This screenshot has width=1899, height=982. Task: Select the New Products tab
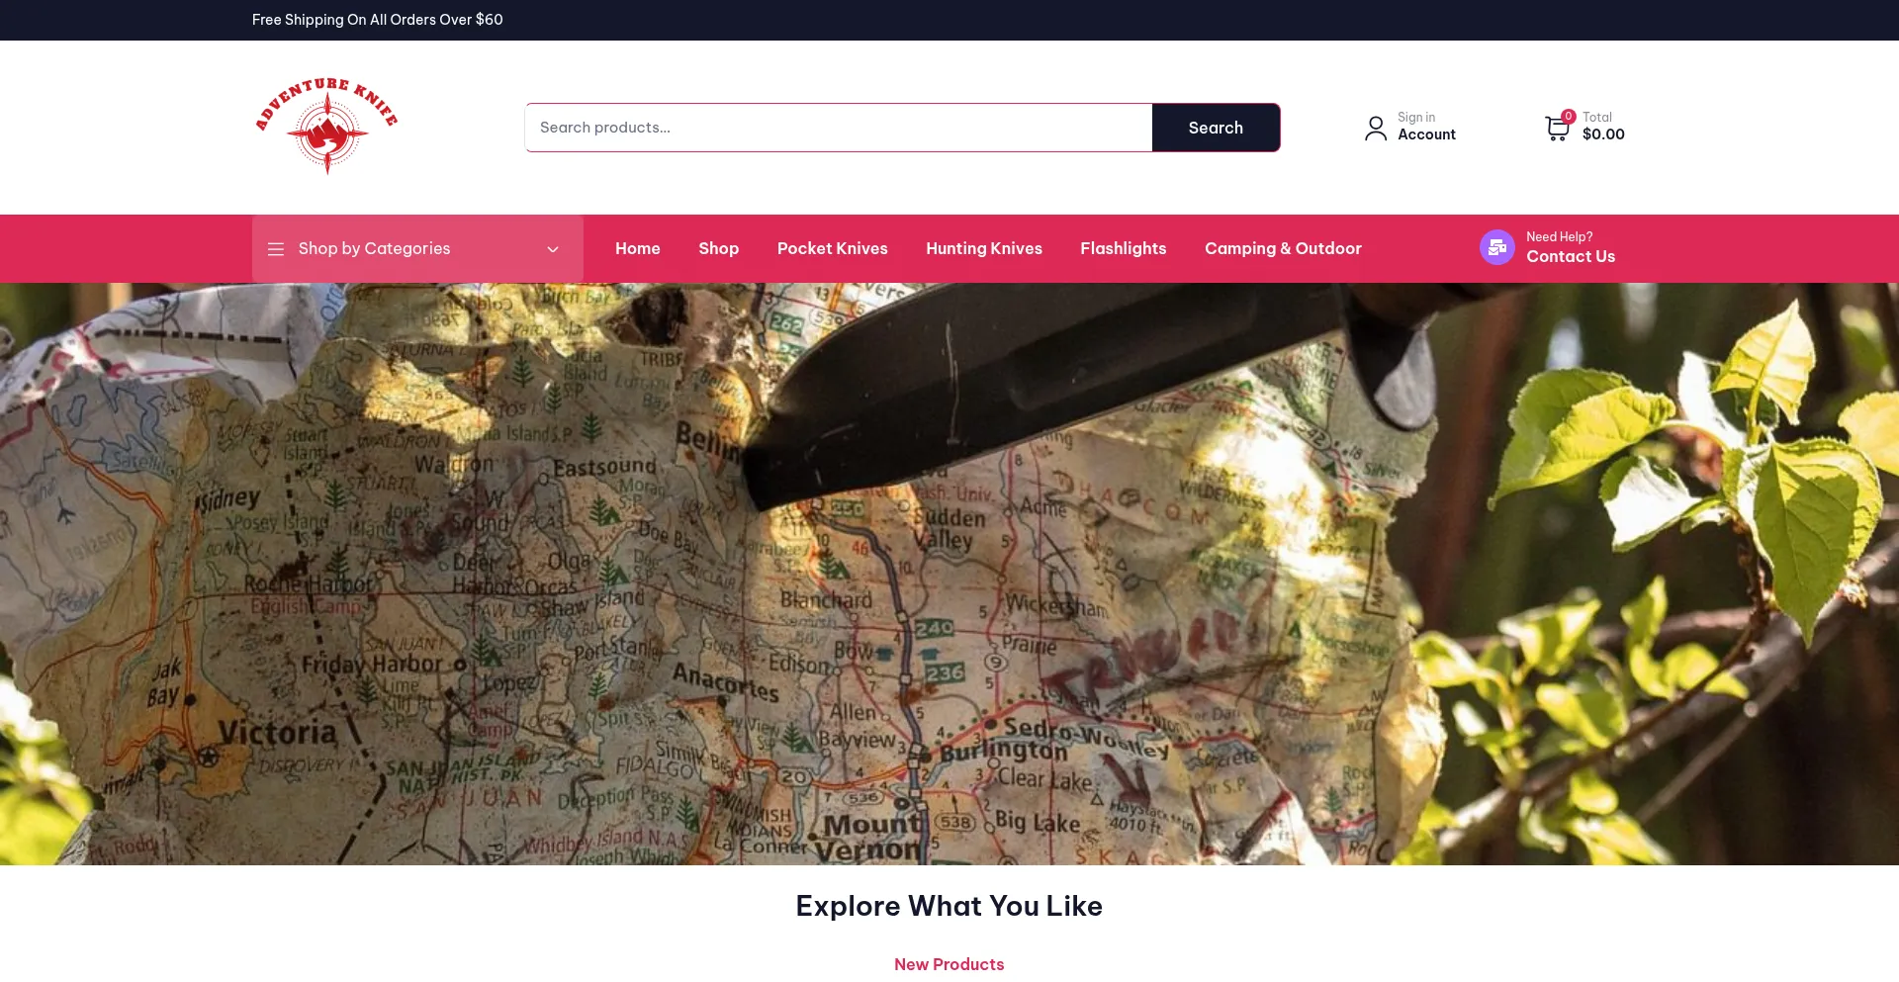point(949,964)
